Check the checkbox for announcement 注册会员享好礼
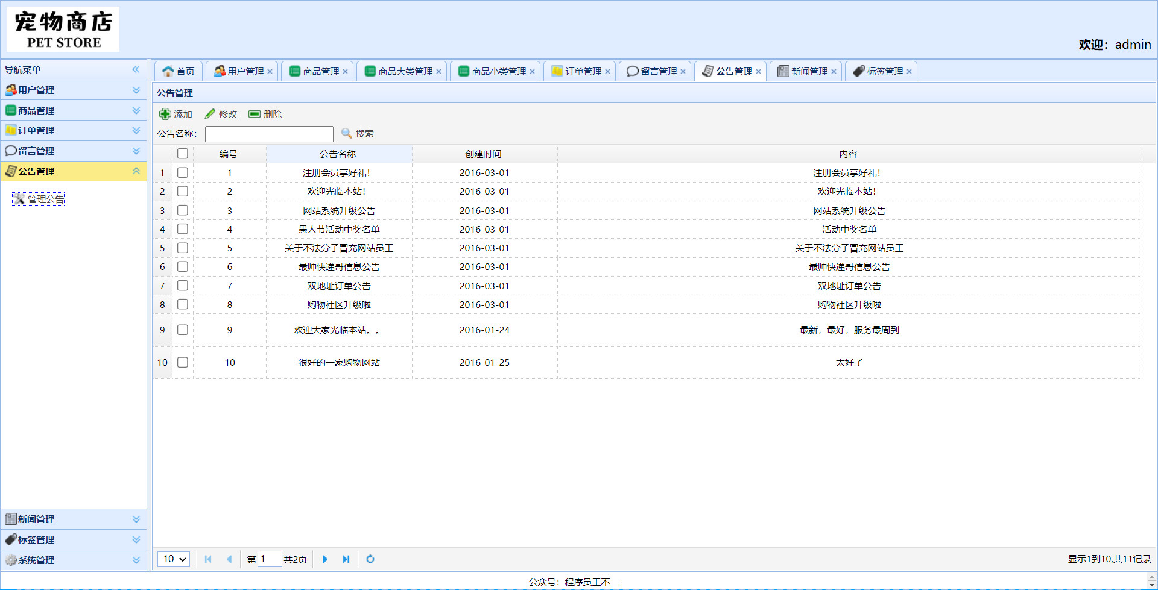Screen dimensions: 1158x590 tap(183, 172)
